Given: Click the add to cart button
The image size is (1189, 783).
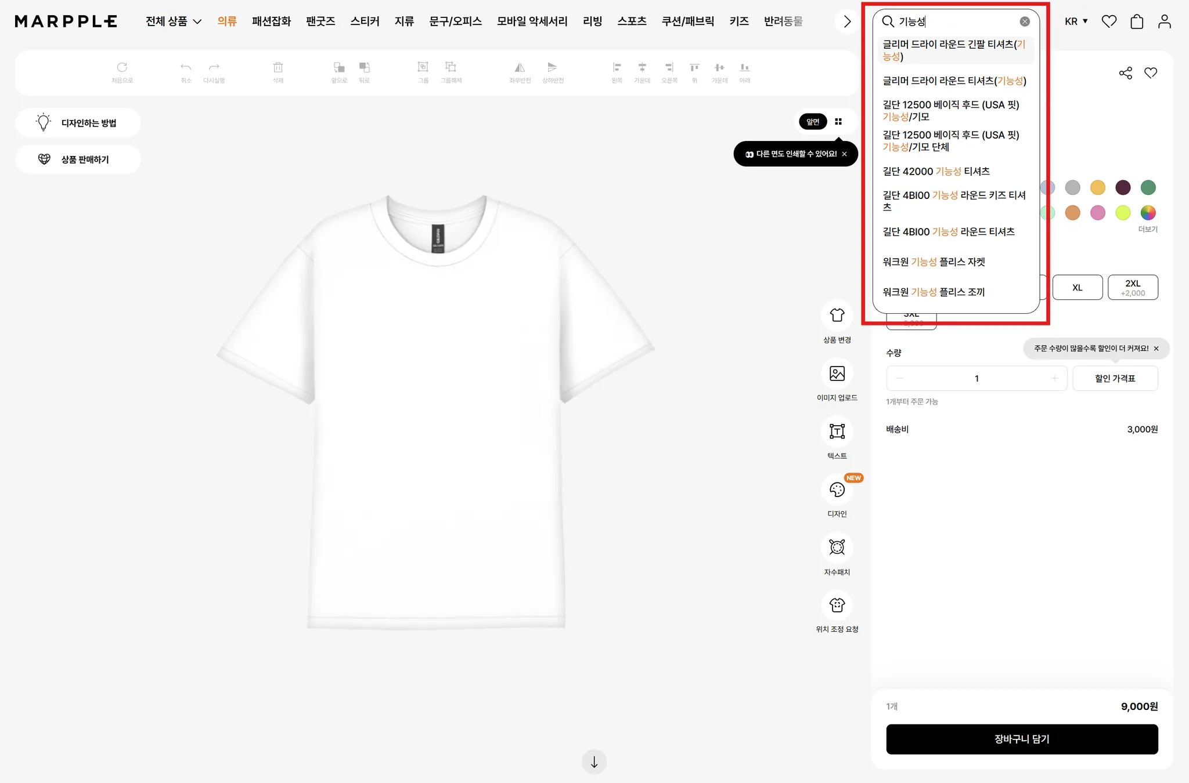Looking at the screenshot, I should (x=1022, y=739).
